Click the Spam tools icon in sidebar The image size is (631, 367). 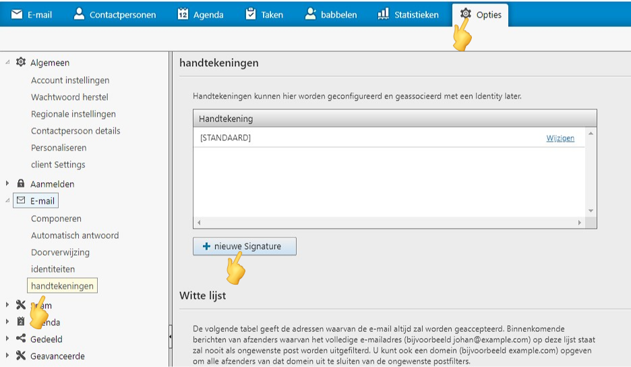tap(21, 304)
